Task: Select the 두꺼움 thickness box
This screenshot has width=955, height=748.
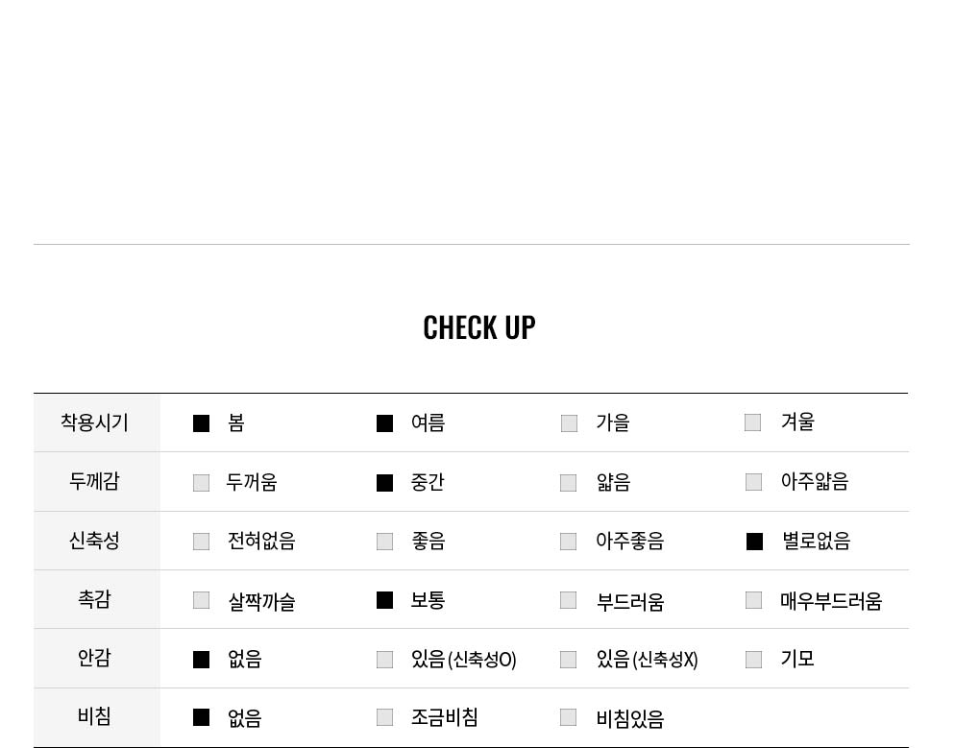Action: click(x=201, y=483)
